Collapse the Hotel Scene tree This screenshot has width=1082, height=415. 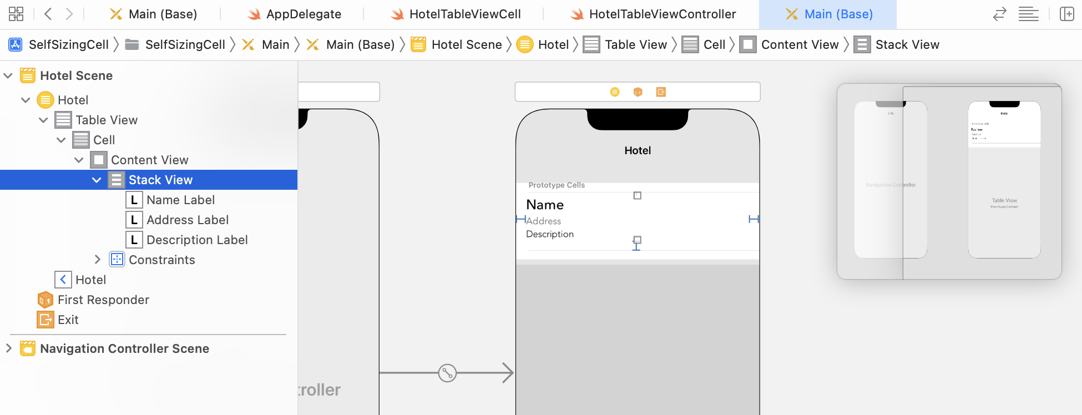[8, 75]
